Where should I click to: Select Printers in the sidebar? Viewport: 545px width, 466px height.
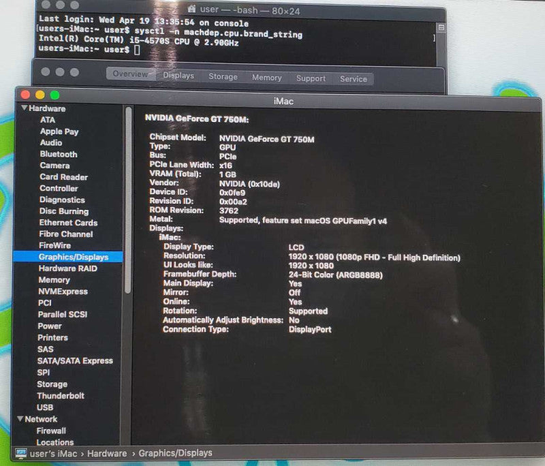53,338
